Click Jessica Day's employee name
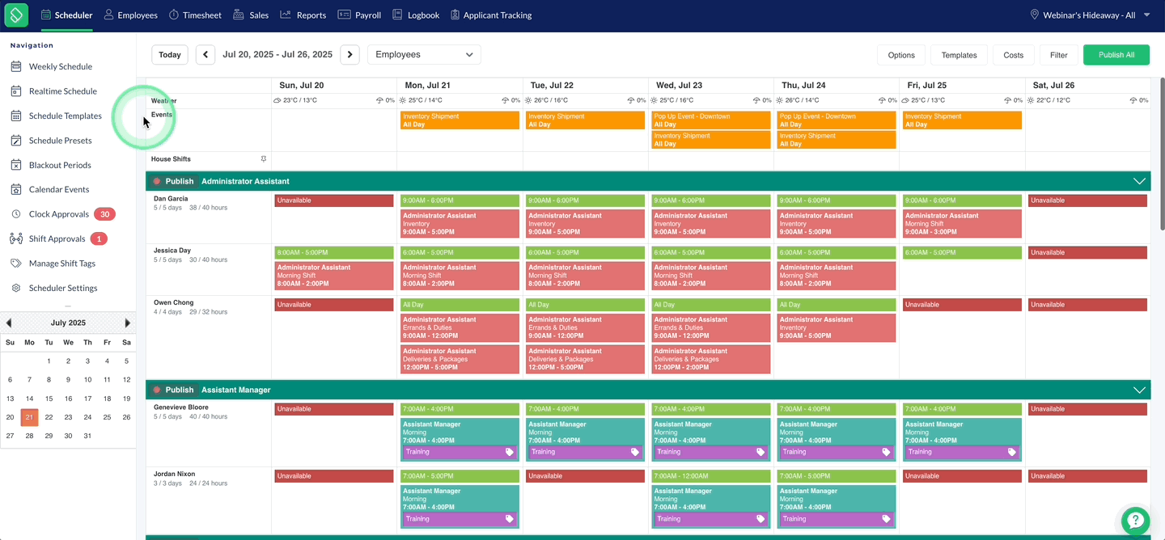The width and height of the screenshot is (1165, 540). [172, 251]
